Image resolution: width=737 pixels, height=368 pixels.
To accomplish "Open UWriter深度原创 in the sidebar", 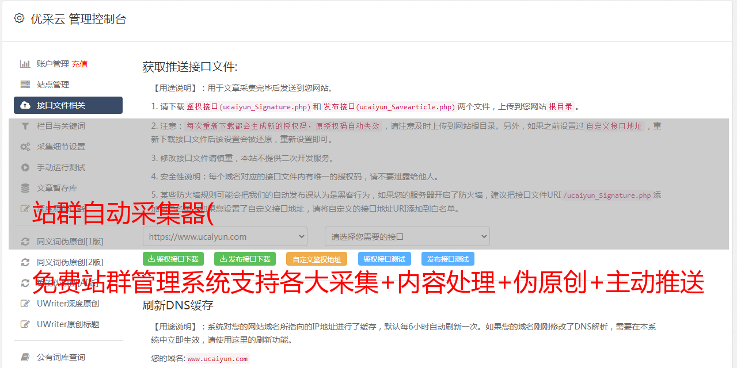I will coord(68,304).
